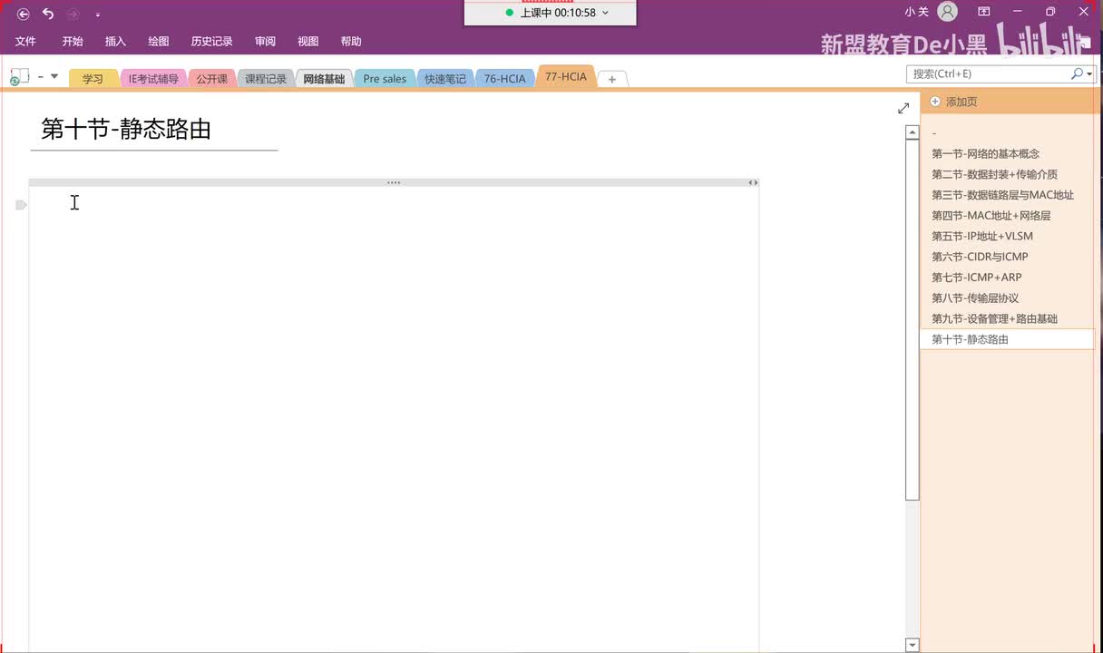
Task: Click the notebook icon beside the section tabs
Action: pos(19,77)
